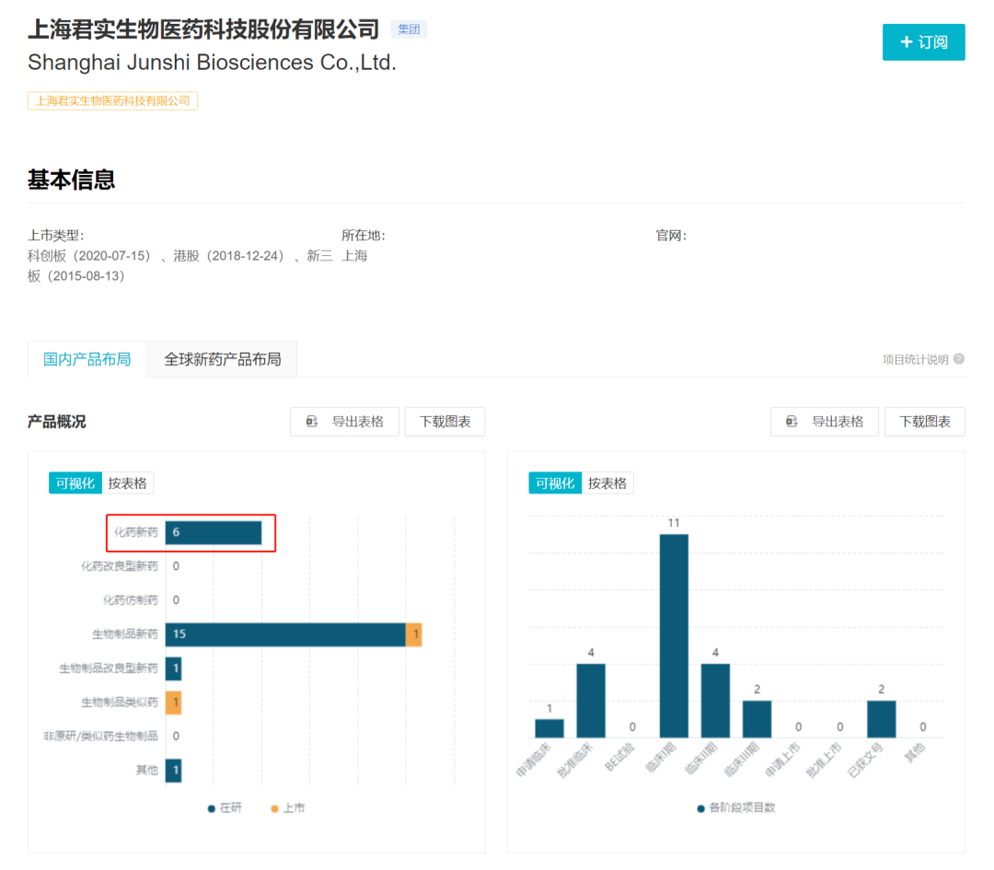Click the 临床II期 bar showing 4

click(715, 701)
